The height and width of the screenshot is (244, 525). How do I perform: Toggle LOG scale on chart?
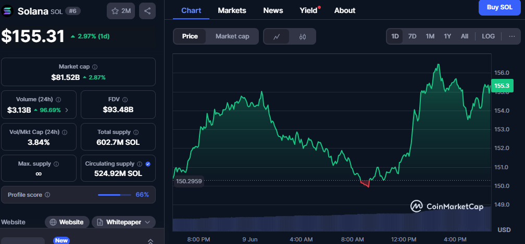488,36
